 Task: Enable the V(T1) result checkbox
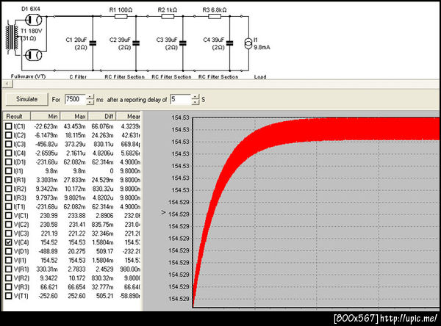[x=9, y=296]
